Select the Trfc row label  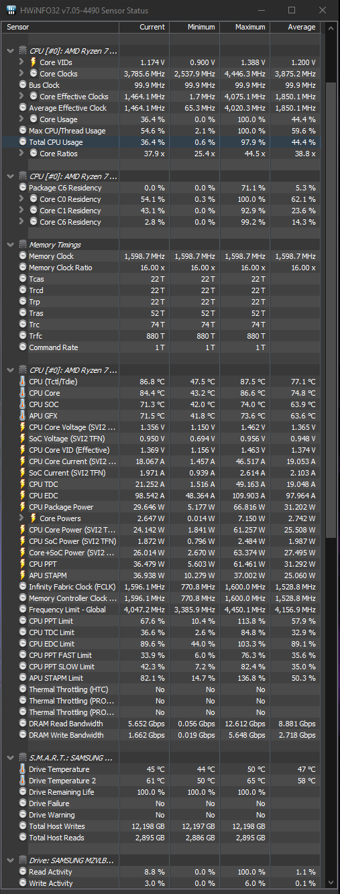(x=36, y=336)
